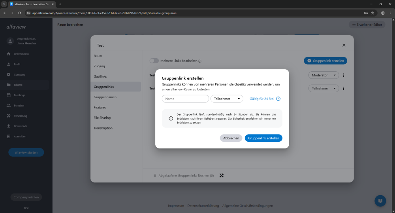Open options menu for Teilnehmer link row
The height and width of the screenshot is (213, 395).
[344, 88]
